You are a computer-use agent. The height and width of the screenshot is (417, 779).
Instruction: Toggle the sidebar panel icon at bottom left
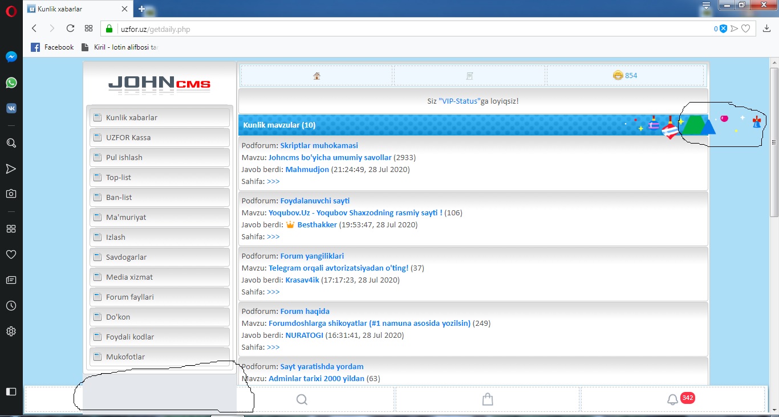(11, 391)
